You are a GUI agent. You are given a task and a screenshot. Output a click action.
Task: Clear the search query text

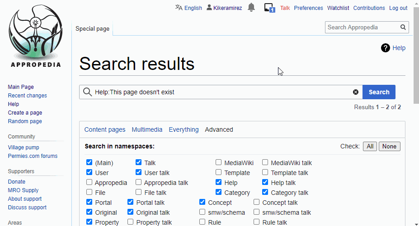click(356, 92)
